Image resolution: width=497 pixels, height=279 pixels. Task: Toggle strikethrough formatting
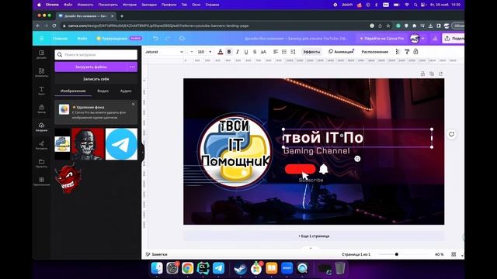pos(255,52)
